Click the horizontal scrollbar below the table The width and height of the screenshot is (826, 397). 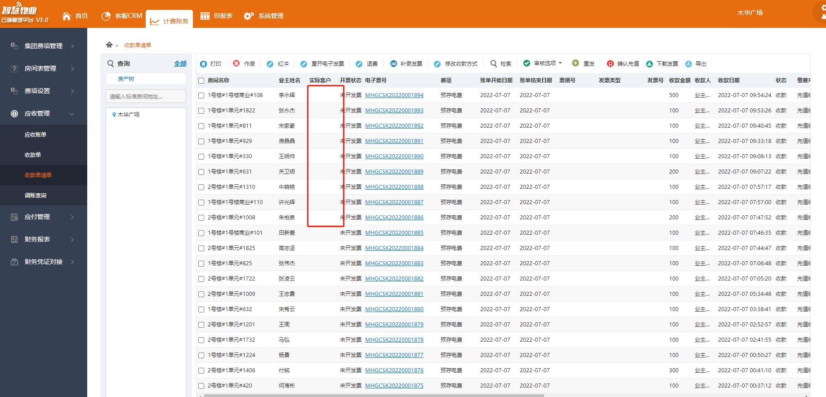point(374,396)
